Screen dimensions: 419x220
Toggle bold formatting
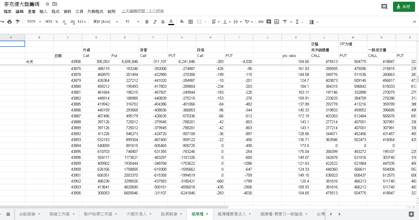click(147, 22)
